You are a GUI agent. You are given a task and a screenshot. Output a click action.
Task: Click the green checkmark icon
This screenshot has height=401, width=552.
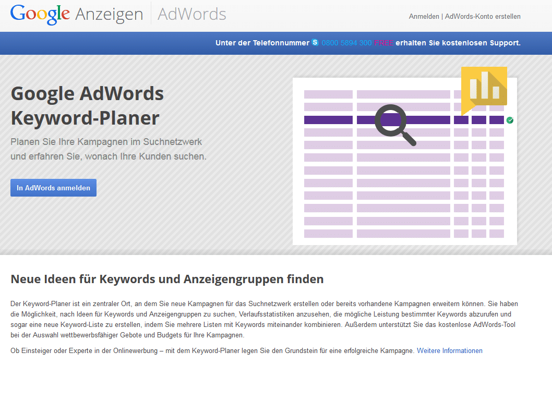510,120
